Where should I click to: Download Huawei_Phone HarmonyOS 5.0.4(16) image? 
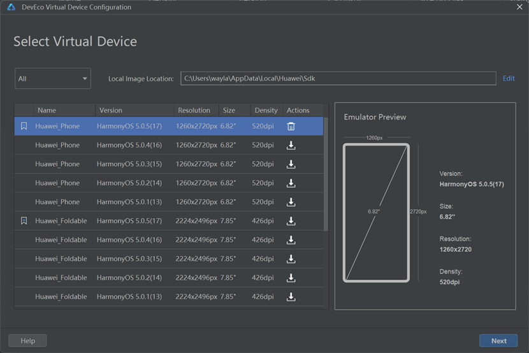pos(291,145)
